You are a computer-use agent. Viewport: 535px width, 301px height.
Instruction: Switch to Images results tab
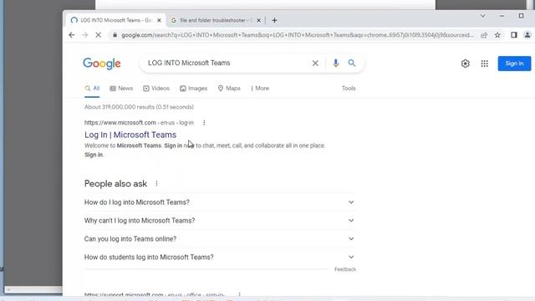193,89
